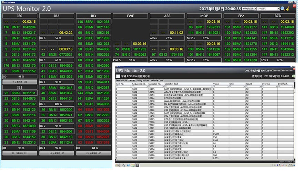
Task: Click the IB3 station header
Action: point(93,16)
